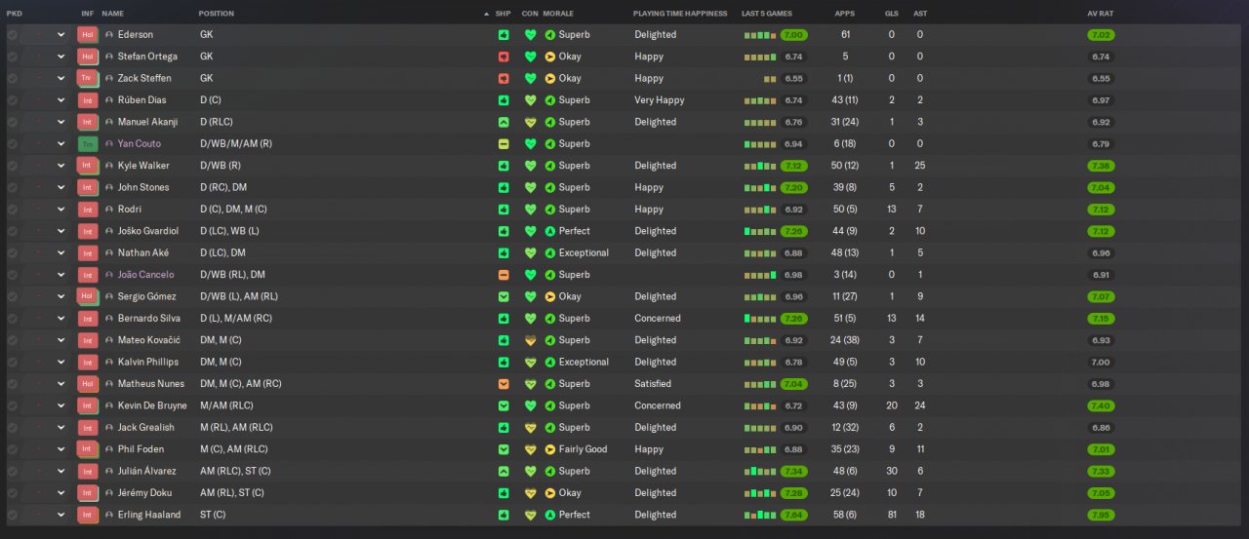This screenshot has height=539, width=1249.
Task: Click Ederson's last 5 games form bars
Action: 760,35
